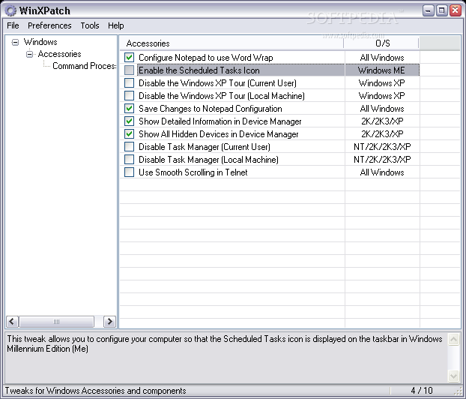
Task: Click row text Configure Notepad to use Word Wrap
Action: pos(206,58)
